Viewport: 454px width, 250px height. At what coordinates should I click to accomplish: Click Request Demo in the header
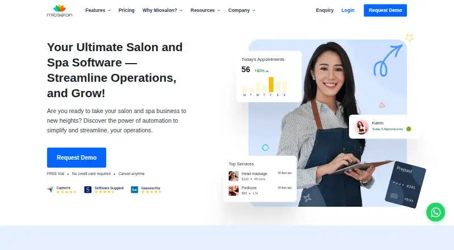point(385,10)
